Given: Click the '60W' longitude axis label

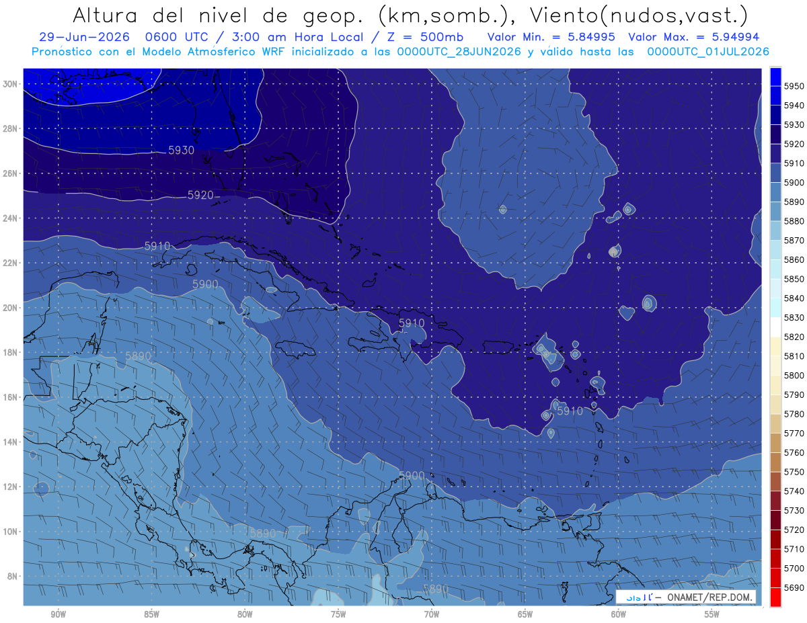Looking at the screenshot, I should [619, 614].
